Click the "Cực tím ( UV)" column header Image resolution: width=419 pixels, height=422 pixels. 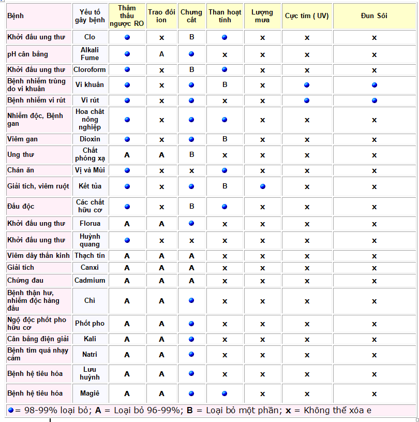(307, 16)
